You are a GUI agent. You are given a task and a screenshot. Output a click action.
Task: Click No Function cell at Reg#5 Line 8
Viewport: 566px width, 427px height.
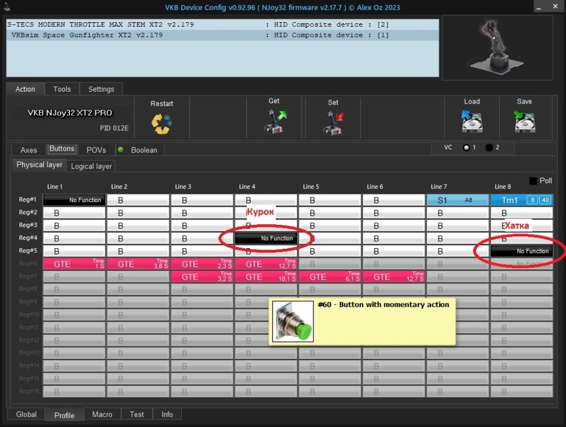coord(522,251)
